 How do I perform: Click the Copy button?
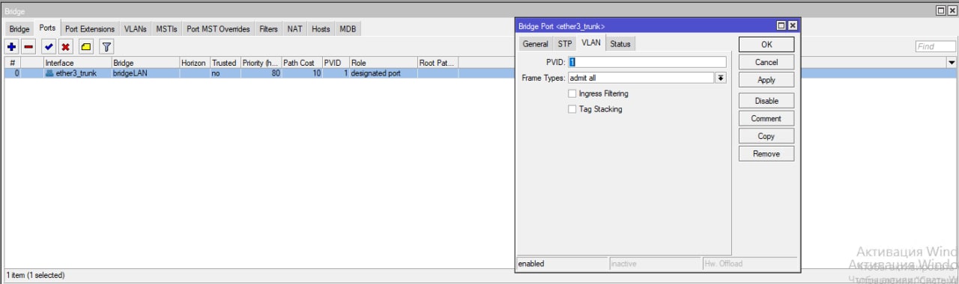766,136
